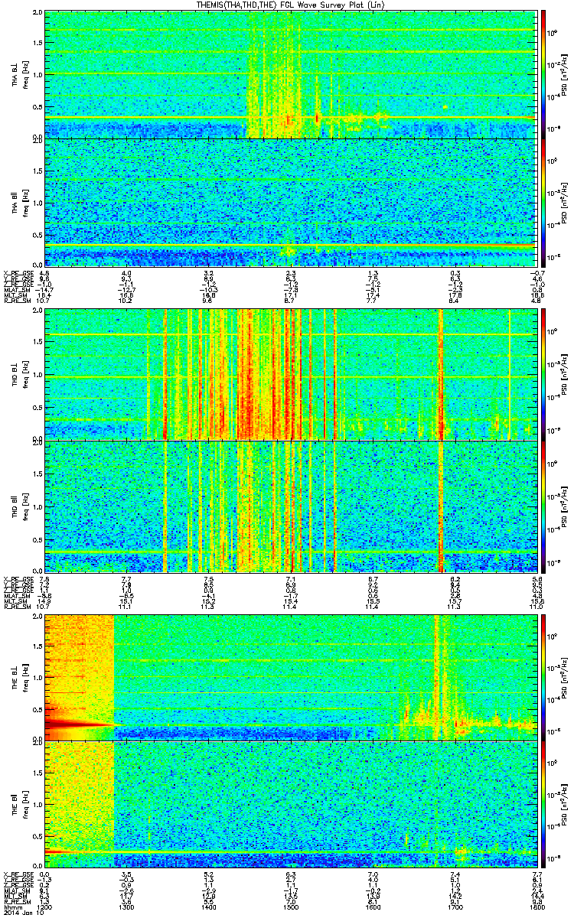
Task: Click the color bar beside the THA B∥ panel
Action: [x=544, y=203]
